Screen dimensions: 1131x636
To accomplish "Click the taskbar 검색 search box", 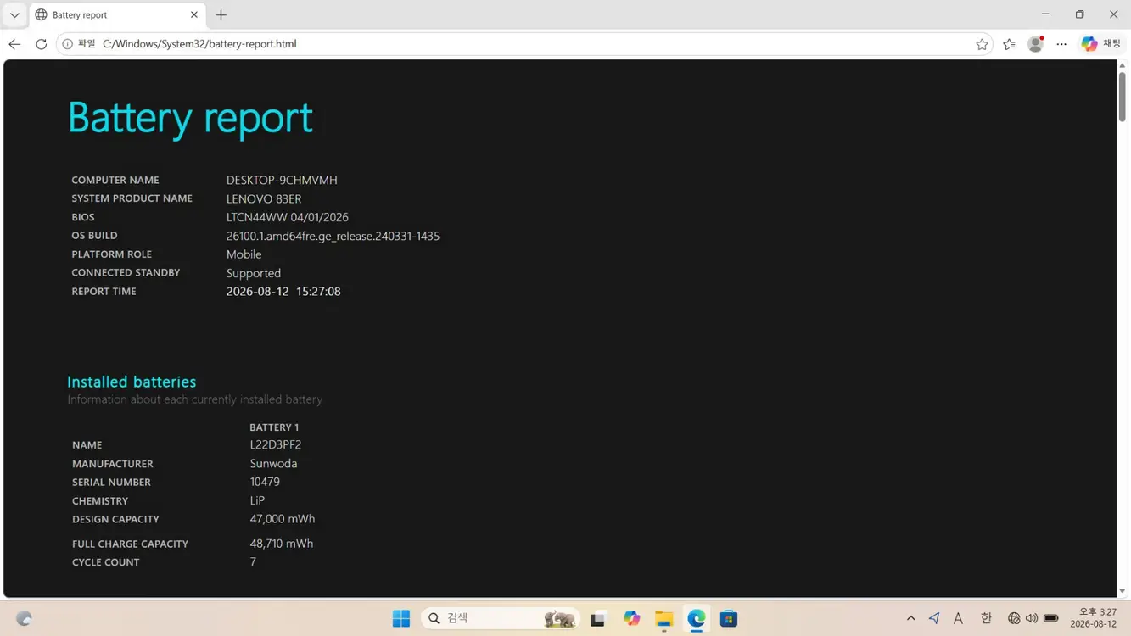I will 501,618.
